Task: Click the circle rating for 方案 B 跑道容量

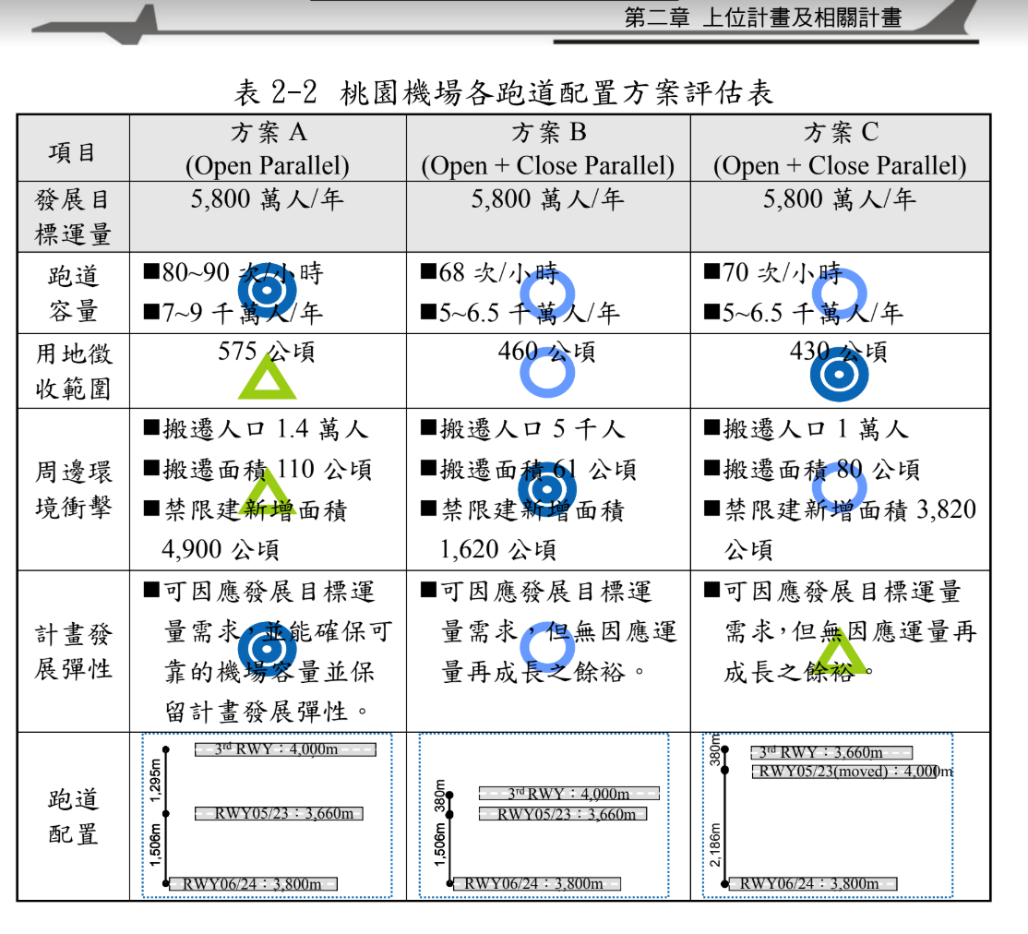Action: tap(547, 293)
